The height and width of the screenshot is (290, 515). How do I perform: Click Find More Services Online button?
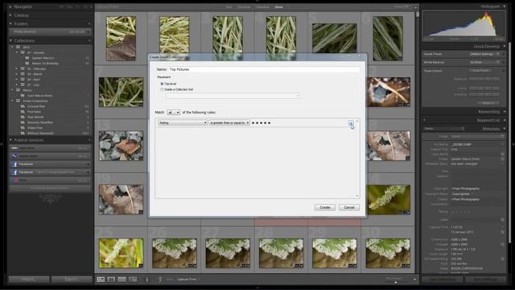tap(50, 188)
